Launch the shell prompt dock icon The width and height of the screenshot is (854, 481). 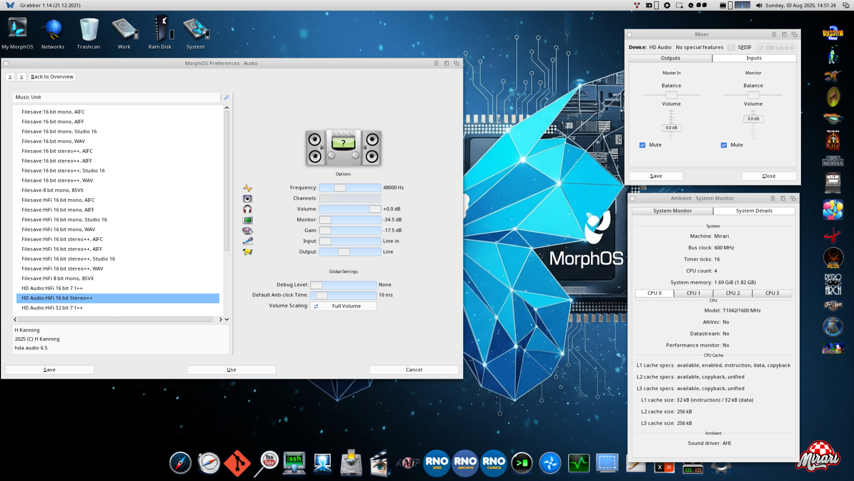(522, 463)
